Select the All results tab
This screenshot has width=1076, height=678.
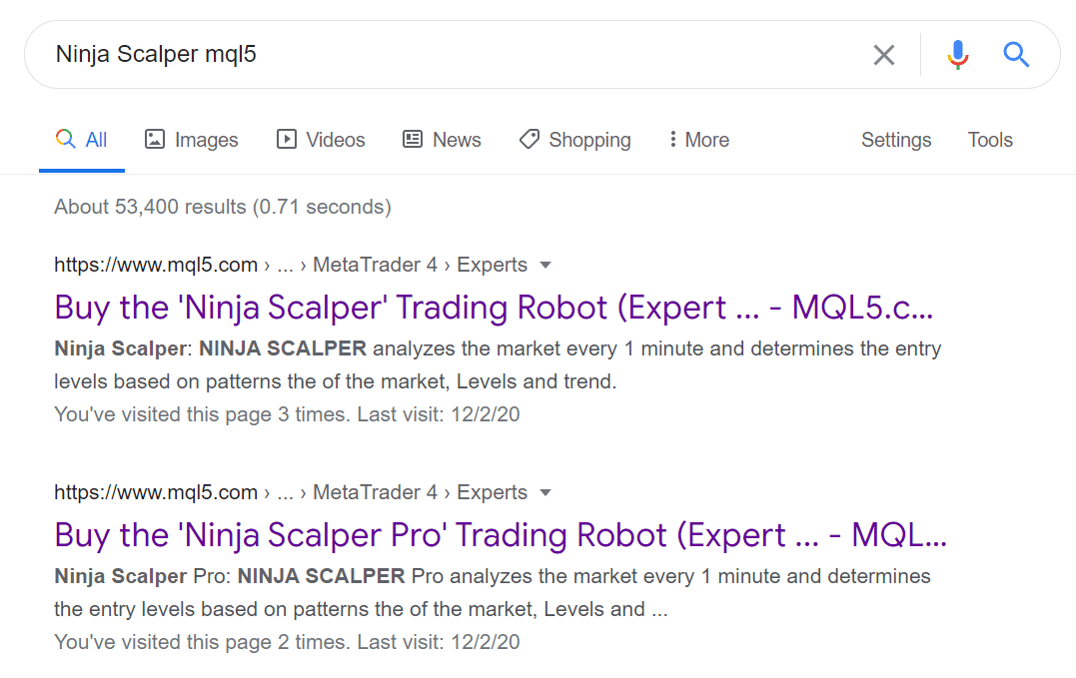click(82, 140)
